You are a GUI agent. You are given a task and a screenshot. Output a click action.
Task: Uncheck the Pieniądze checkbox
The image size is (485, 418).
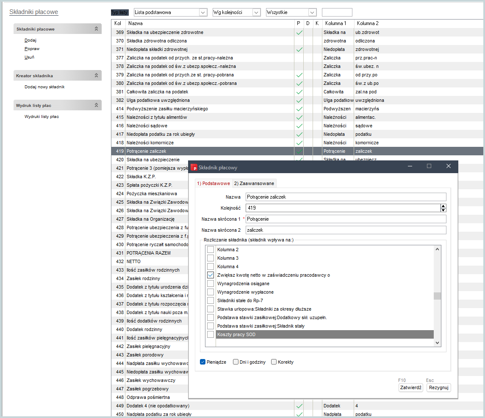pyautogui.click(x=202, y=362)
